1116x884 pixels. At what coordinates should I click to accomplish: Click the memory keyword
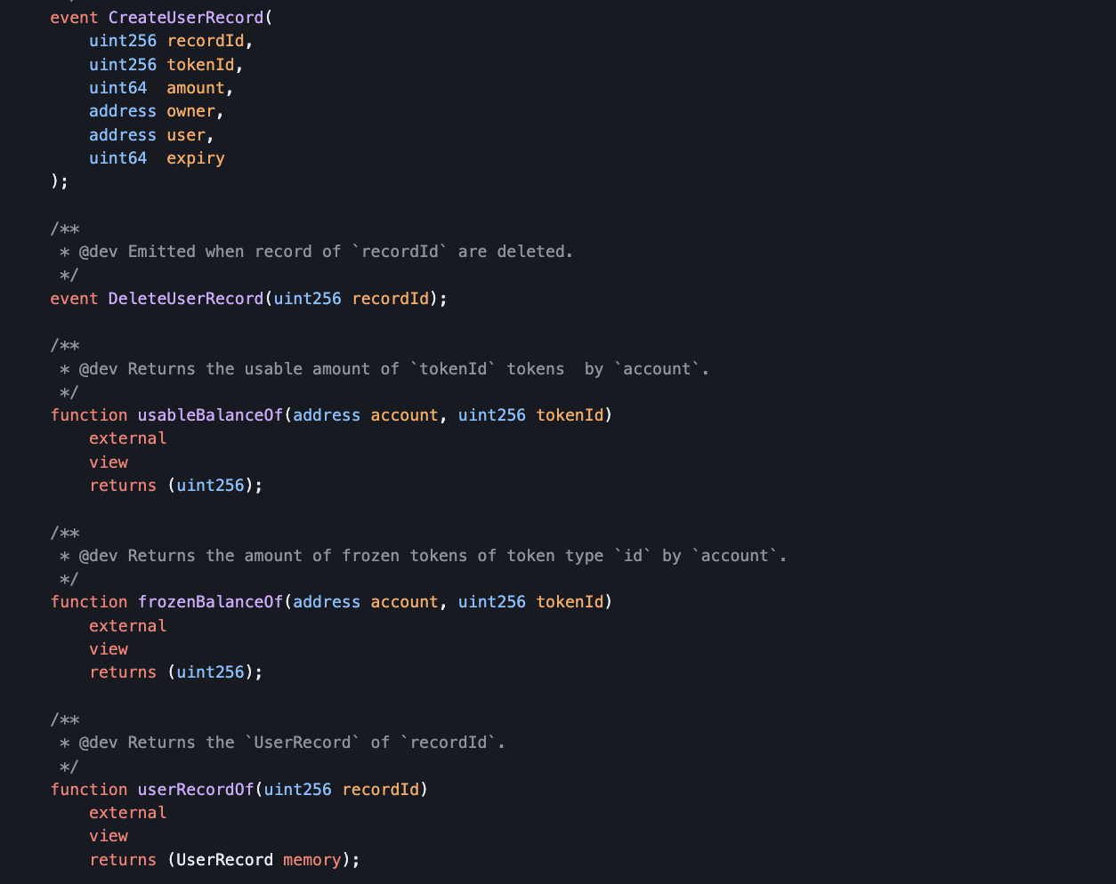(x=312, y=860)
